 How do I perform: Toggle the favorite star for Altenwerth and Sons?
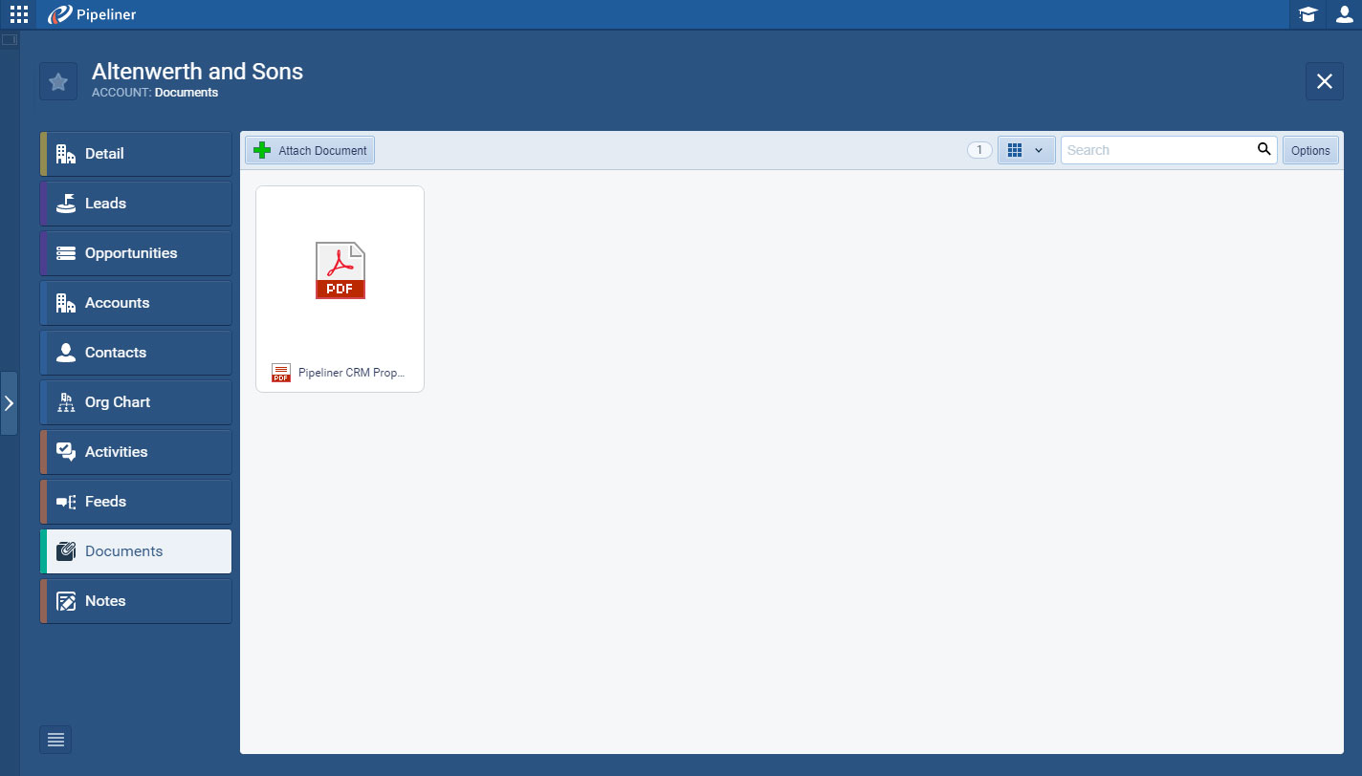(58, 81)
